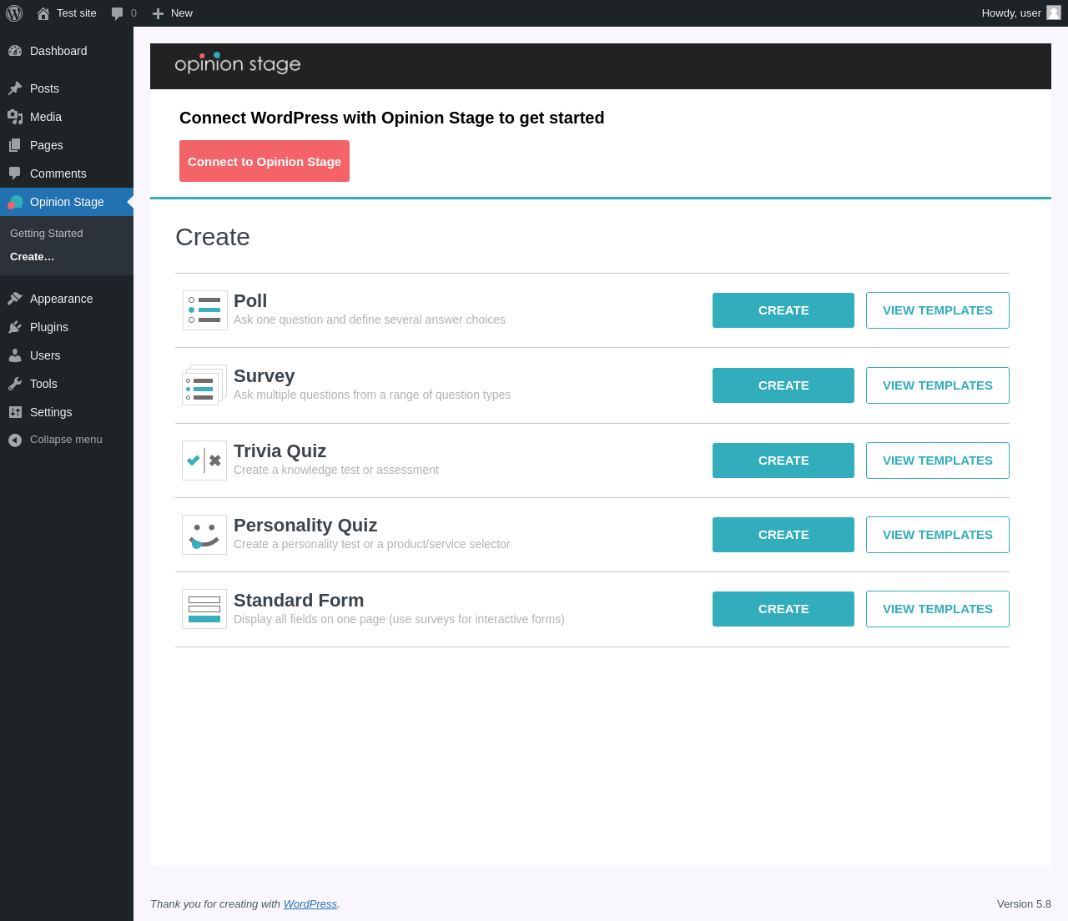The width and height of the screenshot is (1068, 921).
Task: Open Comments menu label in sidebar
Action: 58,174
